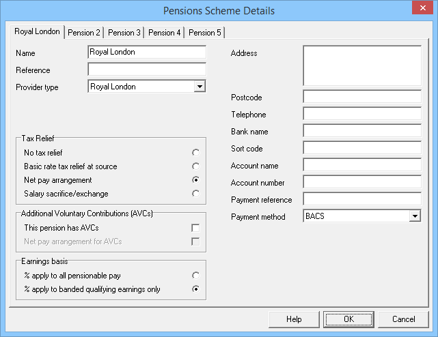Click the Reference input field
This screenshot has width=438, height=337.
point(147,69)
